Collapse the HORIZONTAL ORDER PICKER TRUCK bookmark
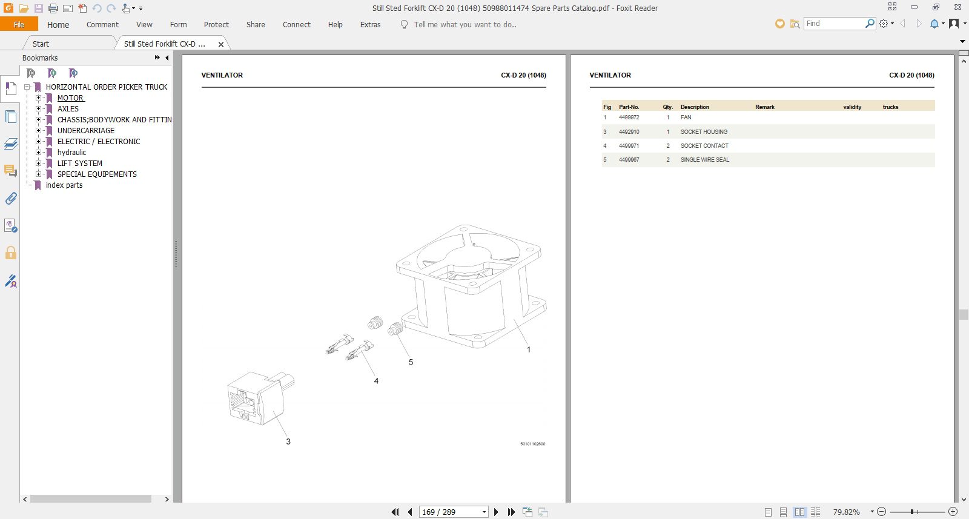This screenshot has height=519, width=969. [x=27, y=87]
